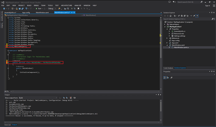
Task: Open the Code Analysis tab
Action: 168,68
